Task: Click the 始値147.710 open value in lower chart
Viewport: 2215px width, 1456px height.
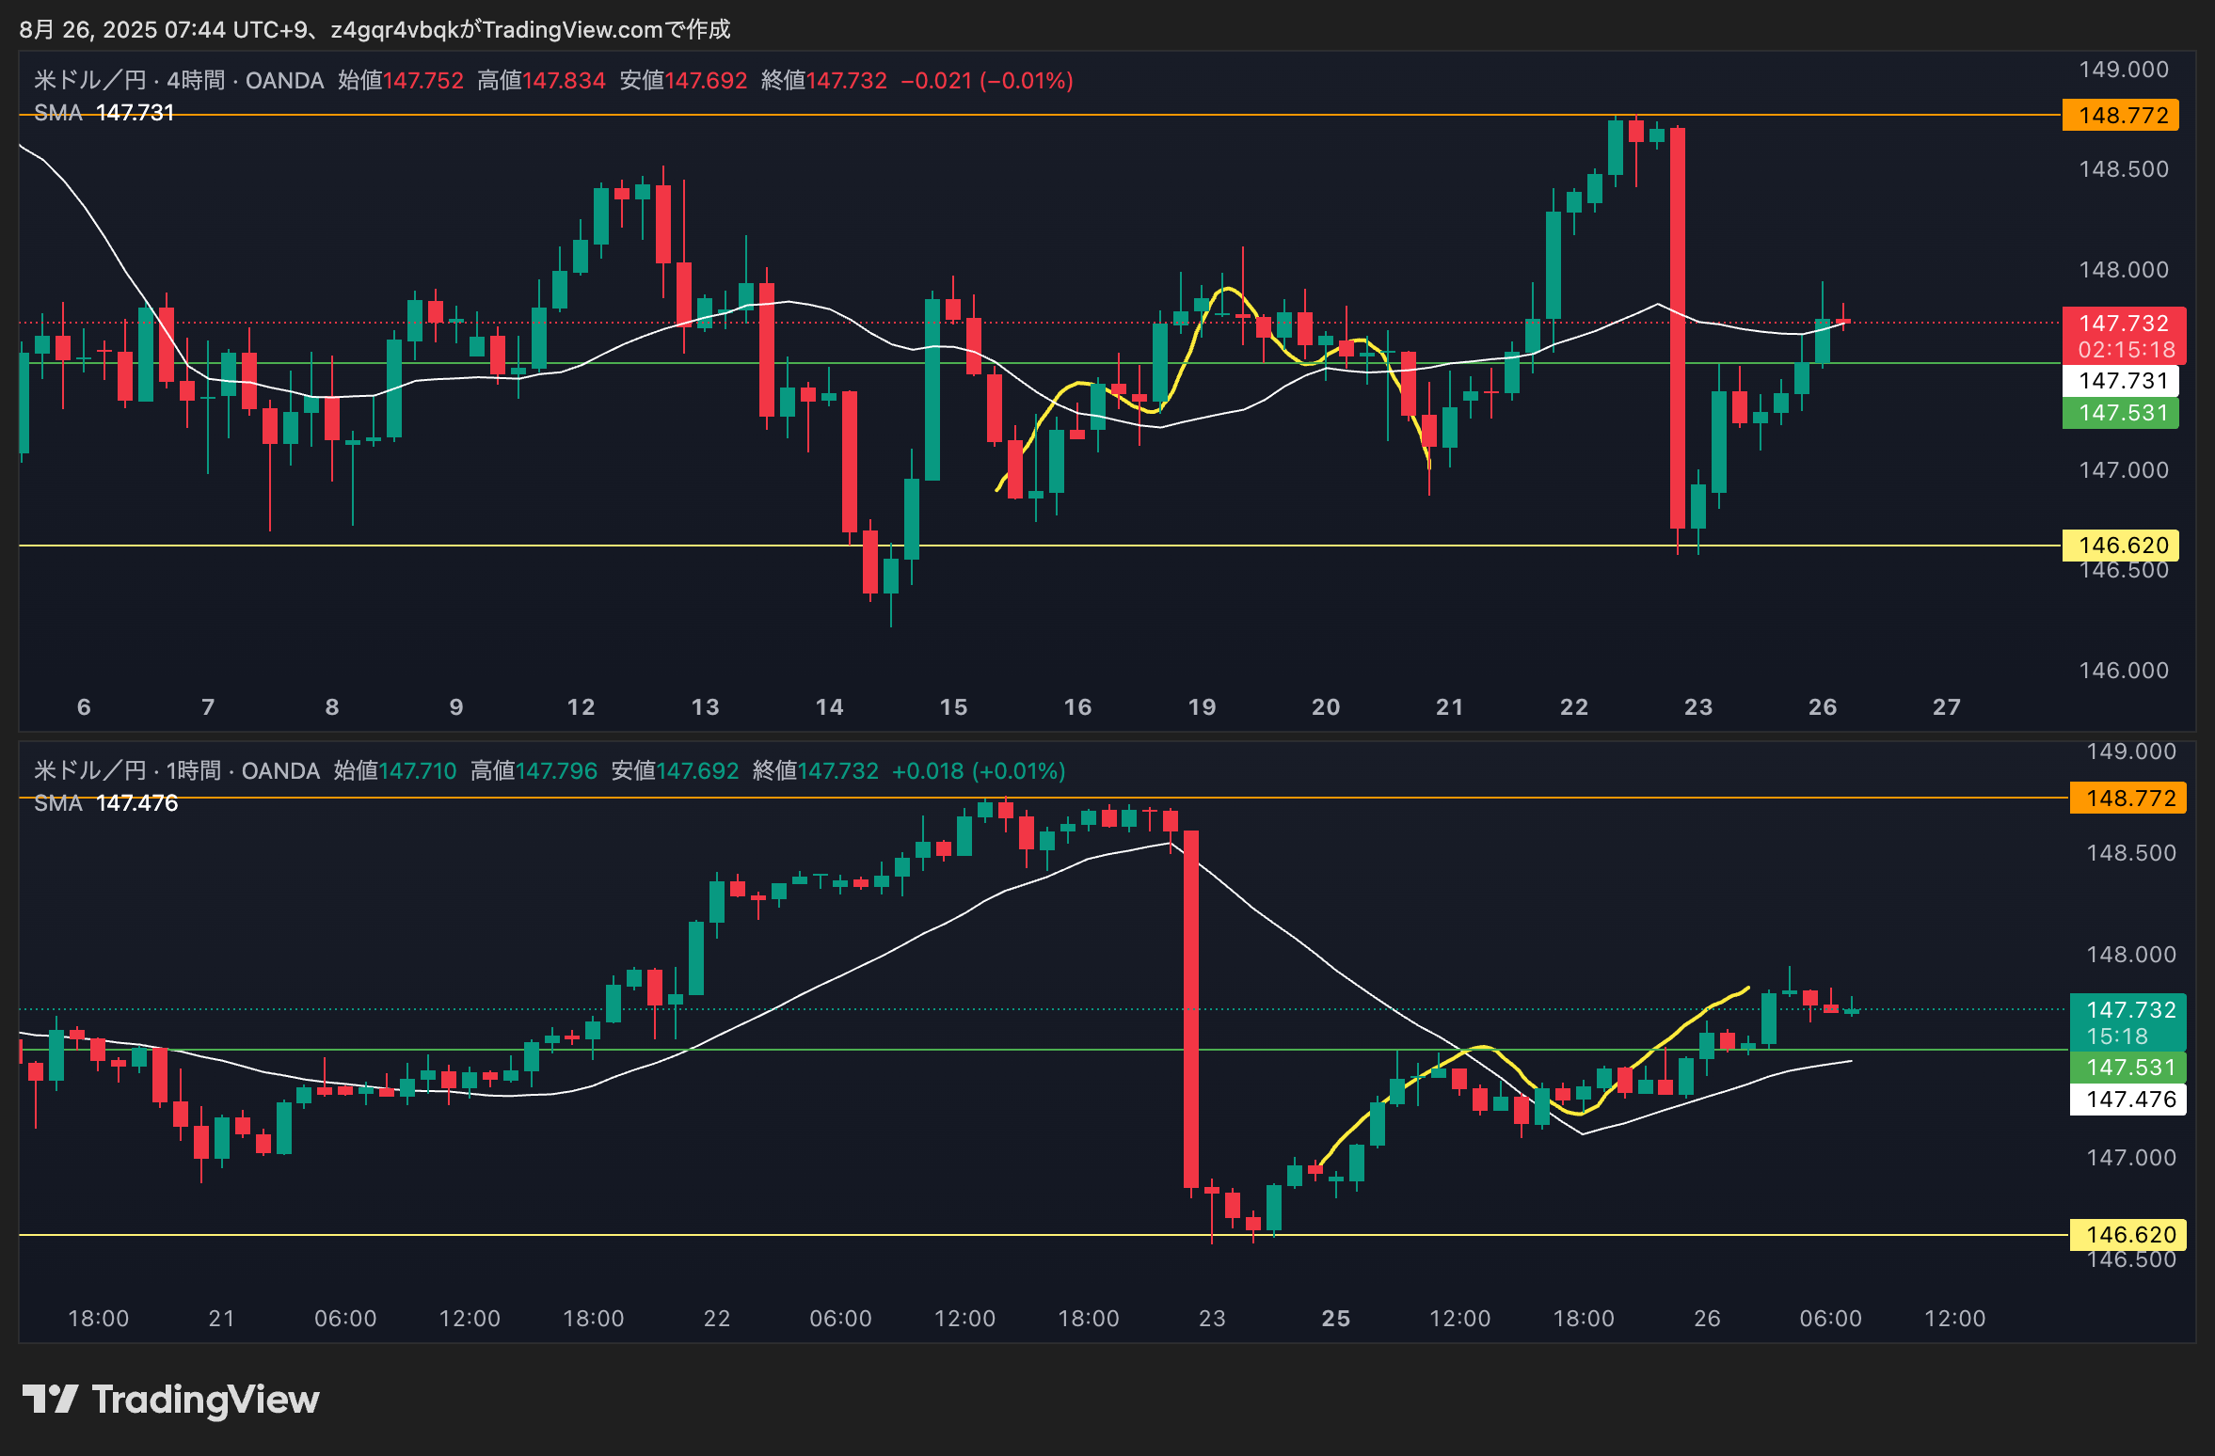Action: 395,771
